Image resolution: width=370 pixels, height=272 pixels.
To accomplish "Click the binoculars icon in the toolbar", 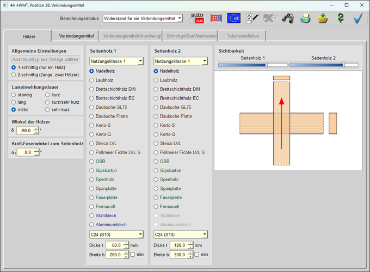I will [288, 18].
